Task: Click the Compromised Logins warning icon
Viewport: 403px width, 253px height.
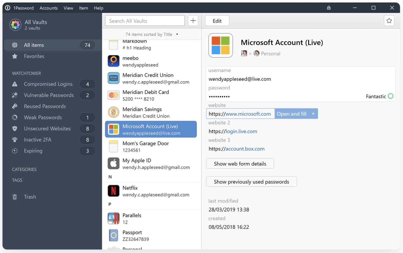Action: pos(15,84)
